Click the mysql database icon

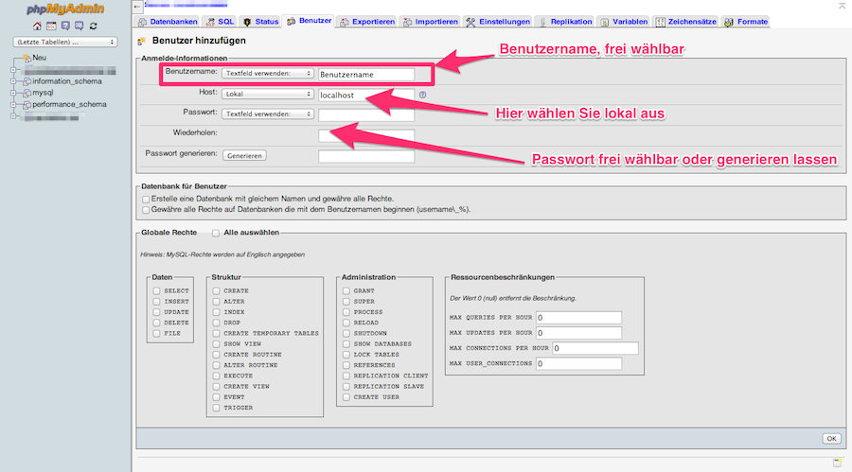[27, 93]
